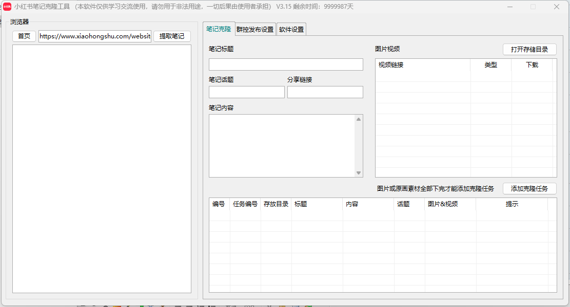570x307 pixels.
Task: Click the 笔记内容 scrollbar down arrow
Action: (359, 173)
